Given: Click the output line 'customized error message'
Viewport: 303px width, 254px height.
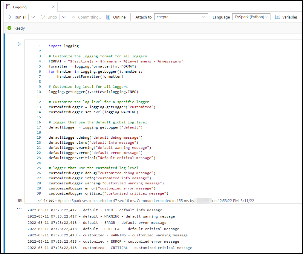Looking at the screenshot, I should pos(103,242).
